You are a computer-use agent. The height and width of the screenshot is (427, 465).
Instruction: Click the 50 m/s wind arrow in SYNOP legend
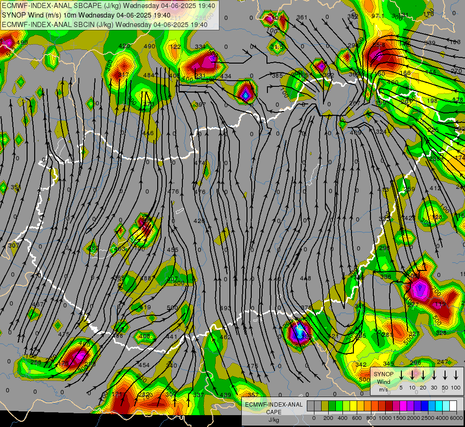[445, 375]
